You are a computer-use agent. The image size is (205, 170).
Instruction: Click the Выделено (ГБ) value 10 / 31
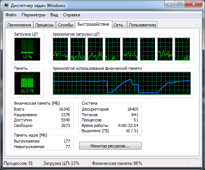pyautogui.click(x=132, y=131)
